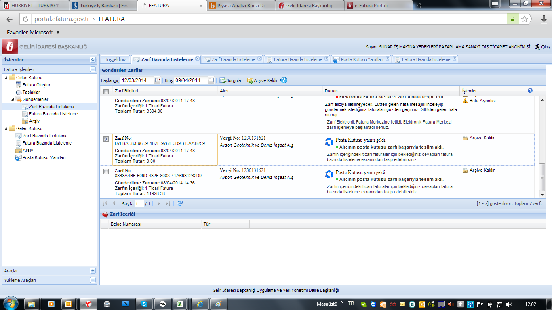
Task: Click help icon in İşlemler column header
Action: [x=530, y=91]
